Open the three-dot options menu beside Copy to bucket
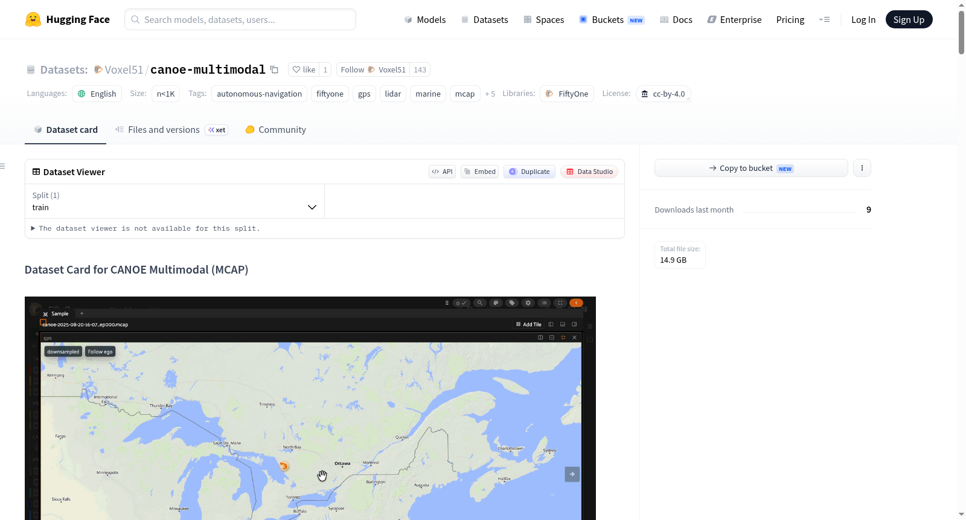 point(862,168)
